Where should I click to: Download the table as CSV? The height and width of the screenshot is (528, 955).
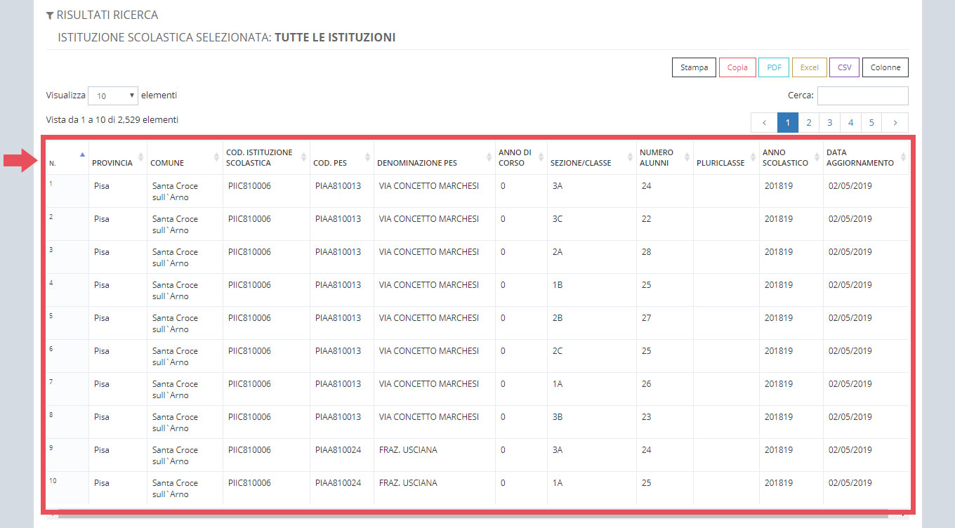coord(844,67)
